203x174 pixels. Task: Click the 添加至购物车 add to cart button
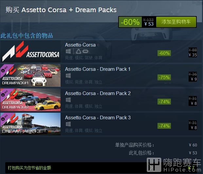tap(176, 22)
